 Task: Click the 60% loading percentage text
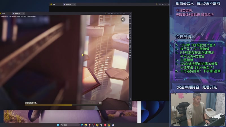click(101, 103)
